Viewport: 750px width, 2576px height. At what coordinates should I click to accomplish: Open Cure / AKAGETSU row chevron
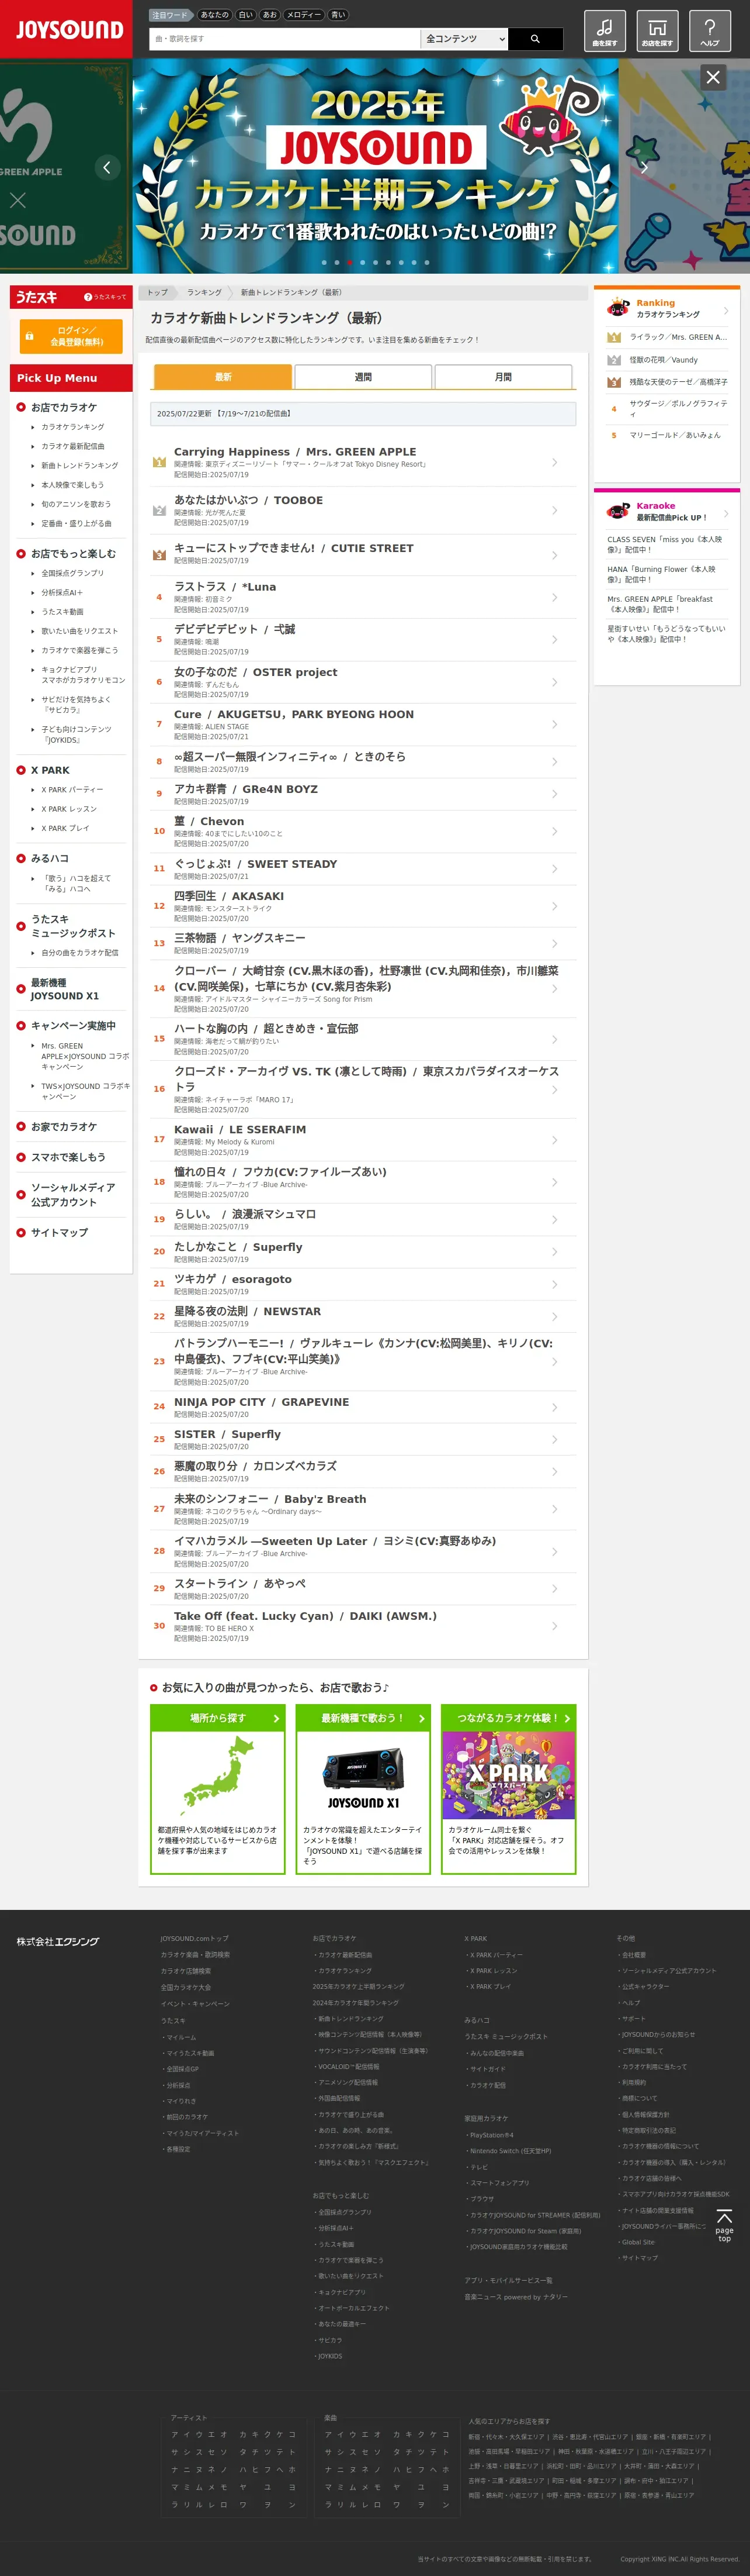[x=554, y=724]
